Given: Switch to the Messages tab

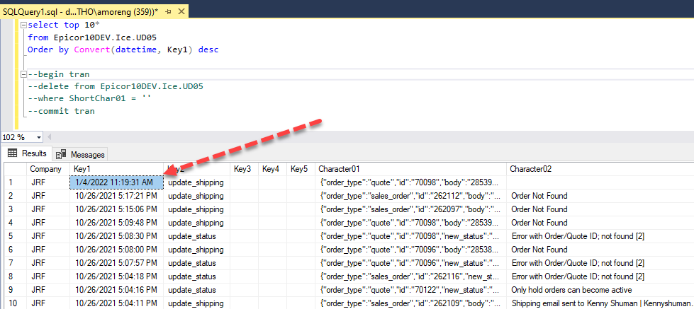Looking at the screenshot, I should pyautogui.click(x=81, y=154).
